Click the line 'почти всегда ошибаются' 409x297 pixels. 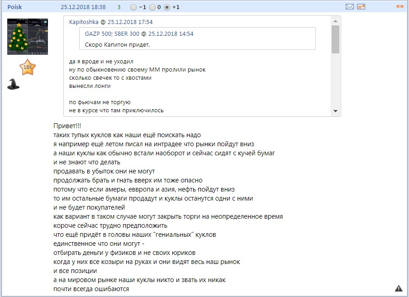91,289
